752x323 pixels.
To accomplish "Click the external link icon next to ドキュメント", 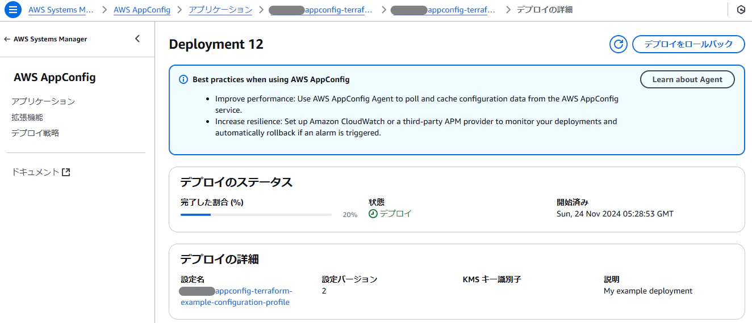I will coord(66,172).
